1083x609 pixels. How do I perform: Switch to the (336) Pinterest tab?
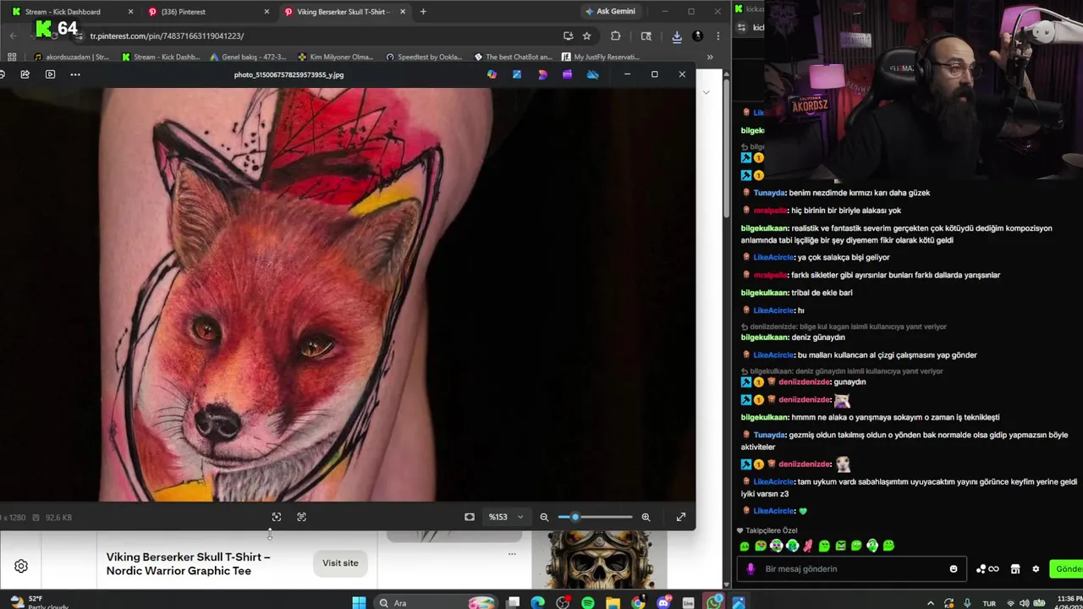[207, 12]
